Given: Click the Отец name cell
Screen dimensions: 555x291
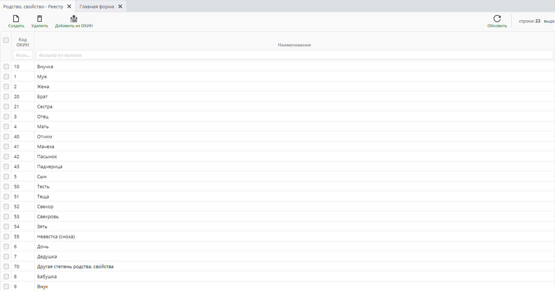Looking at the screenshot, I should [294, 116].
